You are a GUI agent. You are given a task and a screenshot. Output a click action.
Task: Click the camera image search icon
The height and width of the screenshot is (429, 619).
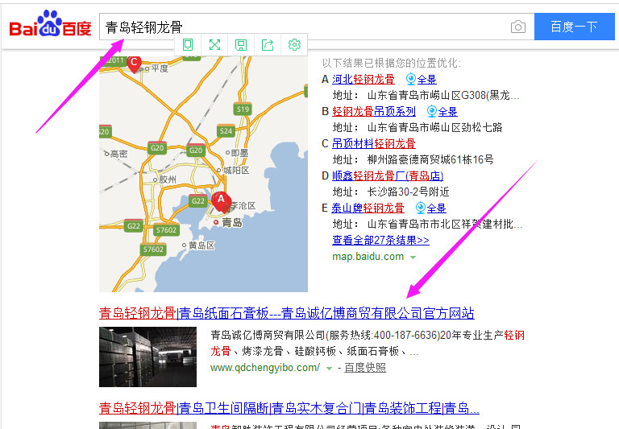pyautogui.click(x=518, y=27)
